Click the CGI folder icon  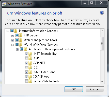(x=30, y=67)
